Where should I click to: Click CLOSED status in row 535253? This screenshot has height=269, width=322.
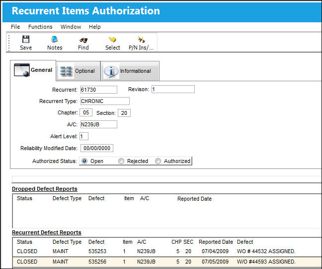(27, 251)
